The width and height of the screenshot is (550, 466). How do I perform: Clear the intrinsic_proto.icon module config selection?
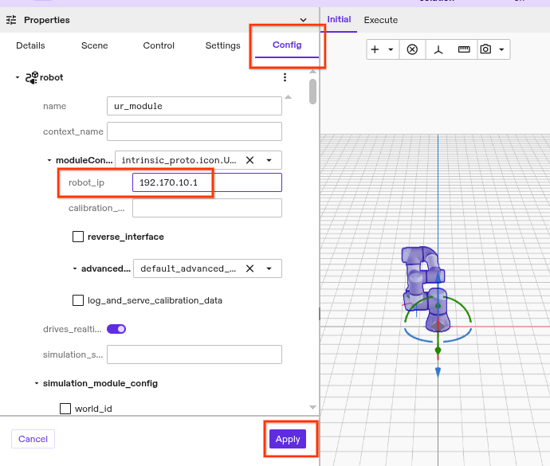(x=249, y=160)
